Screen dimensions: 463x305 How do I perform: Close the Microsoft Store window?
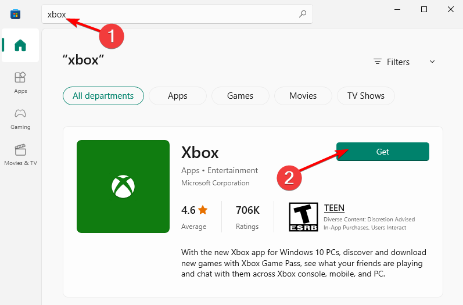451,9
